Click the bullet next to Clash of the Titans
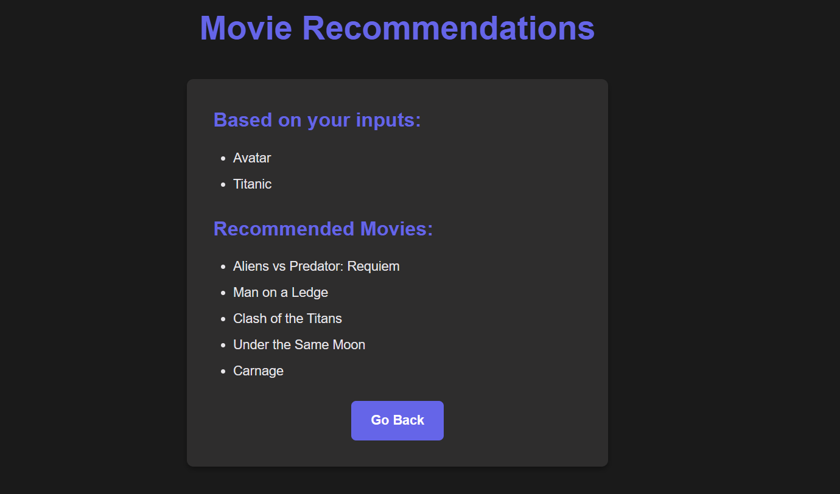 [223, 319]
